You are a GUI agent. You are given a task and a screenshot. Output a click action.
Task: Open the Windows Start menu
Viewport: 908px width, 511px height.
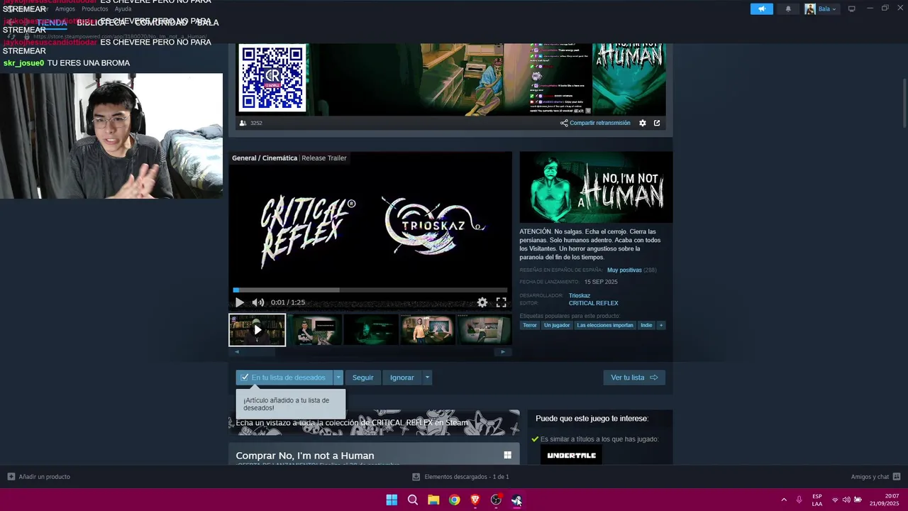pyautogui.click(x=392, y=500)
